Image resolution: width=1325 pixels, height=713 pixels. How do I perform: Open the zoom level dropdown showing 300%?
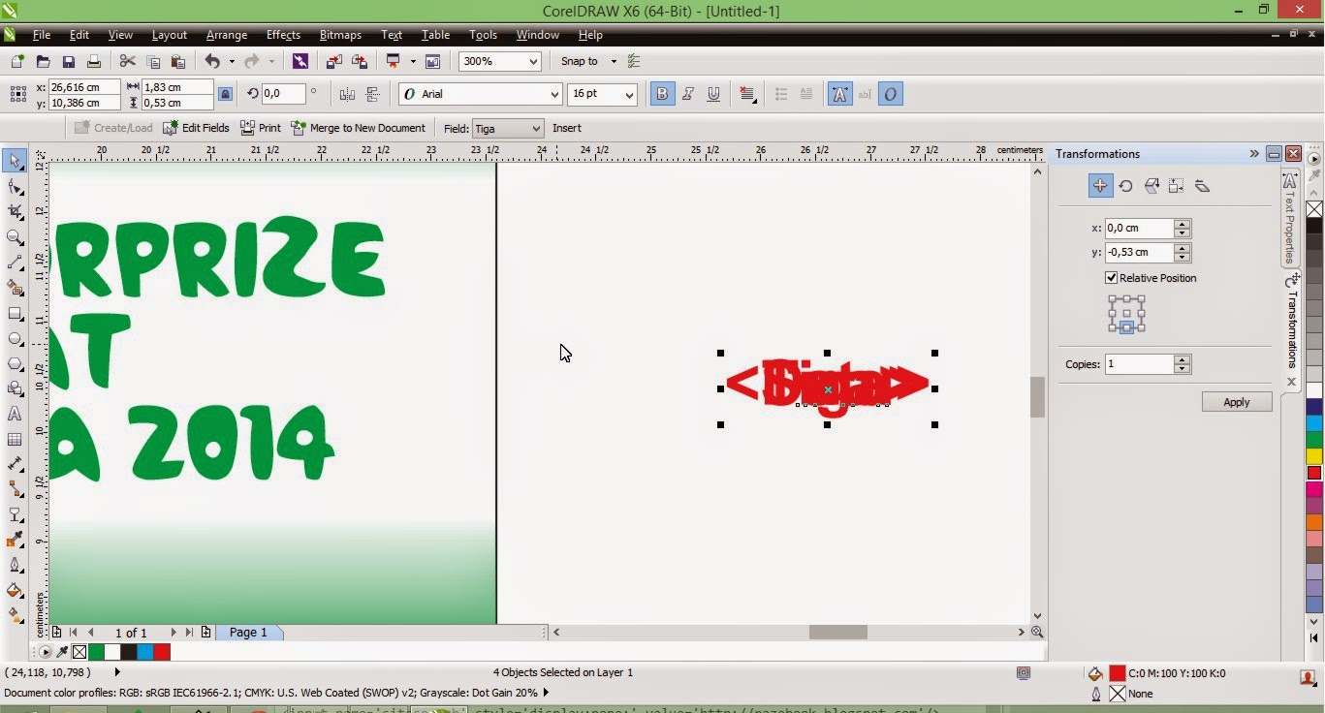(532, 61)
